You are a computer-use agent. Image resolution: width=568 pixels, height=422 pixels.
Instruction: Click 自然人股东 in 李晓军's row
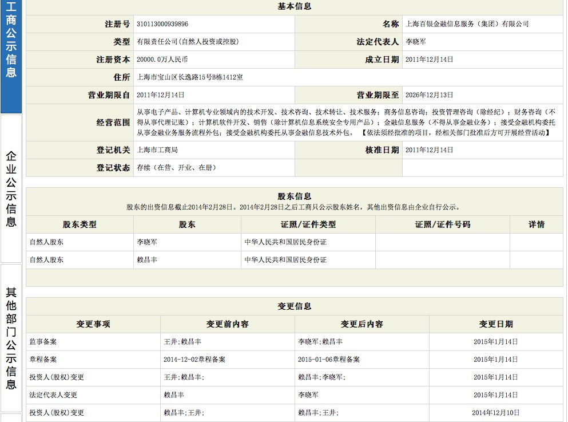(x=46, y=242)
